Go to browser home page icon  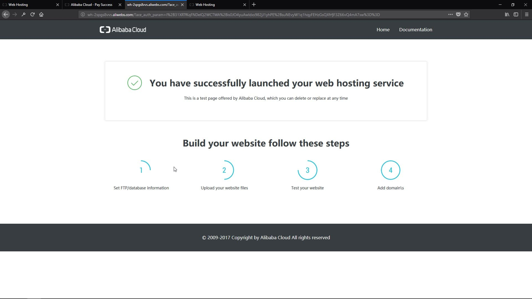[41, 14]
